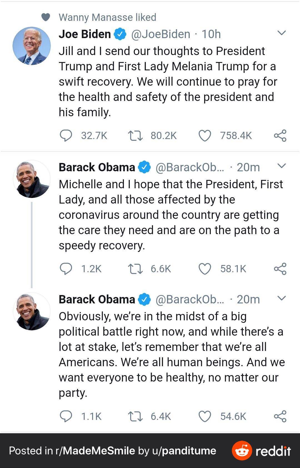Open the dropdown chevron on Biden's tweet
This screenshot has width=300, height=468.
[x=282, y=33]
